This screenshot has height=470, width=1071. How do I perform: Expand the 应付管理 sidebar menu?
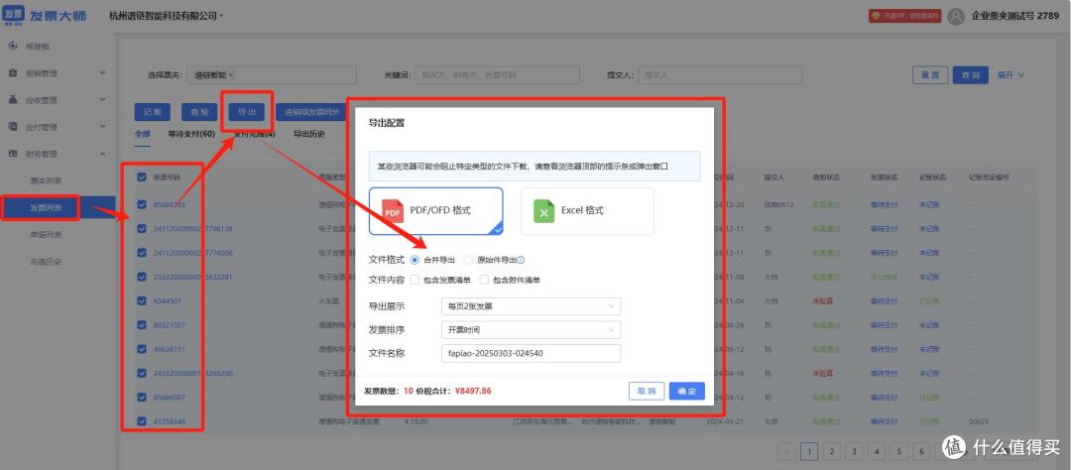tap(102, 126)
